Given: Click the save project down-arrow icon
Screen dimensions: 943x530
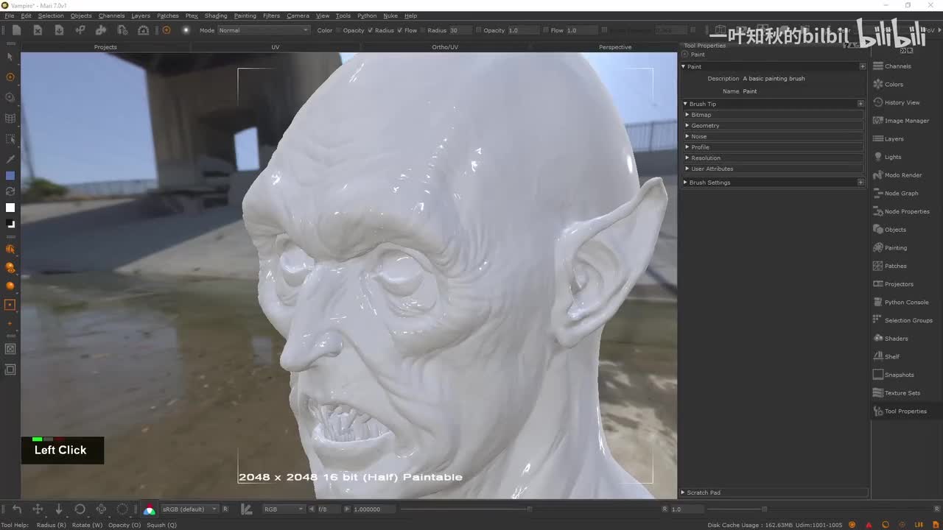Looking at the screenshot, I should coord(59,30).
